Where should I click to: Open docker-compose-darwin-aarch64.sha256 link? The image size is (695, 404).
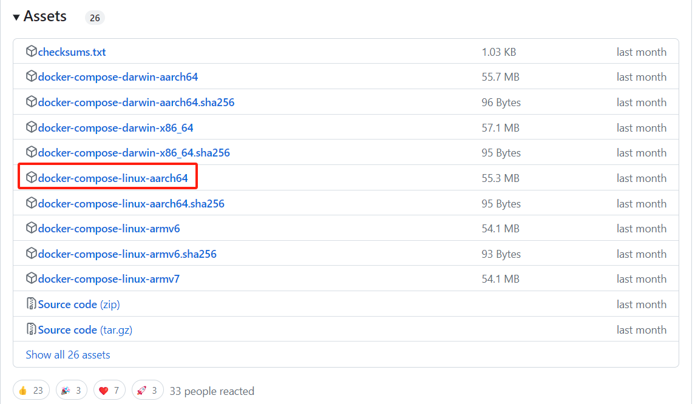[x=136, y=103]
